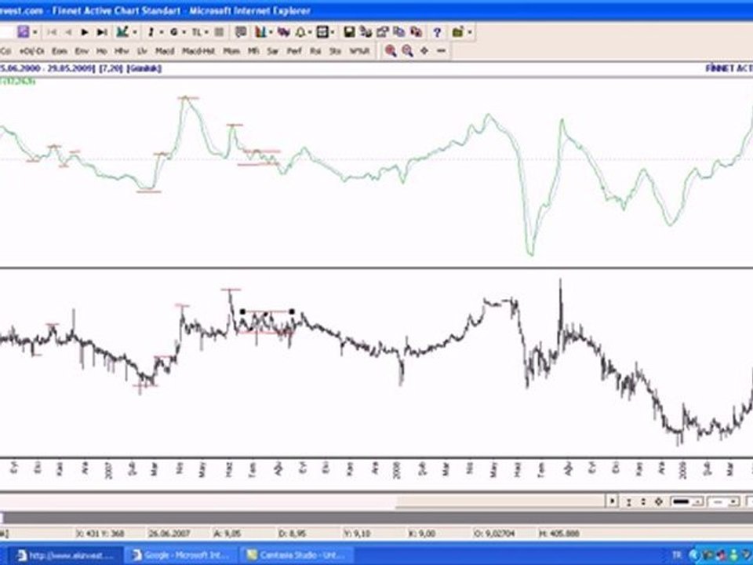Add the Perf indicator

coord(294,51)
